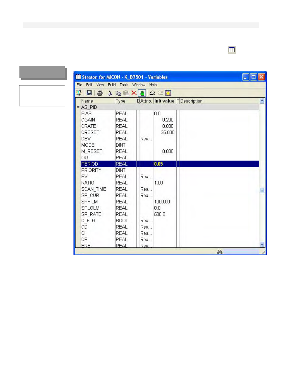Select the CI variable name
This screenshot has width=285, height=369.
point(83,233)
